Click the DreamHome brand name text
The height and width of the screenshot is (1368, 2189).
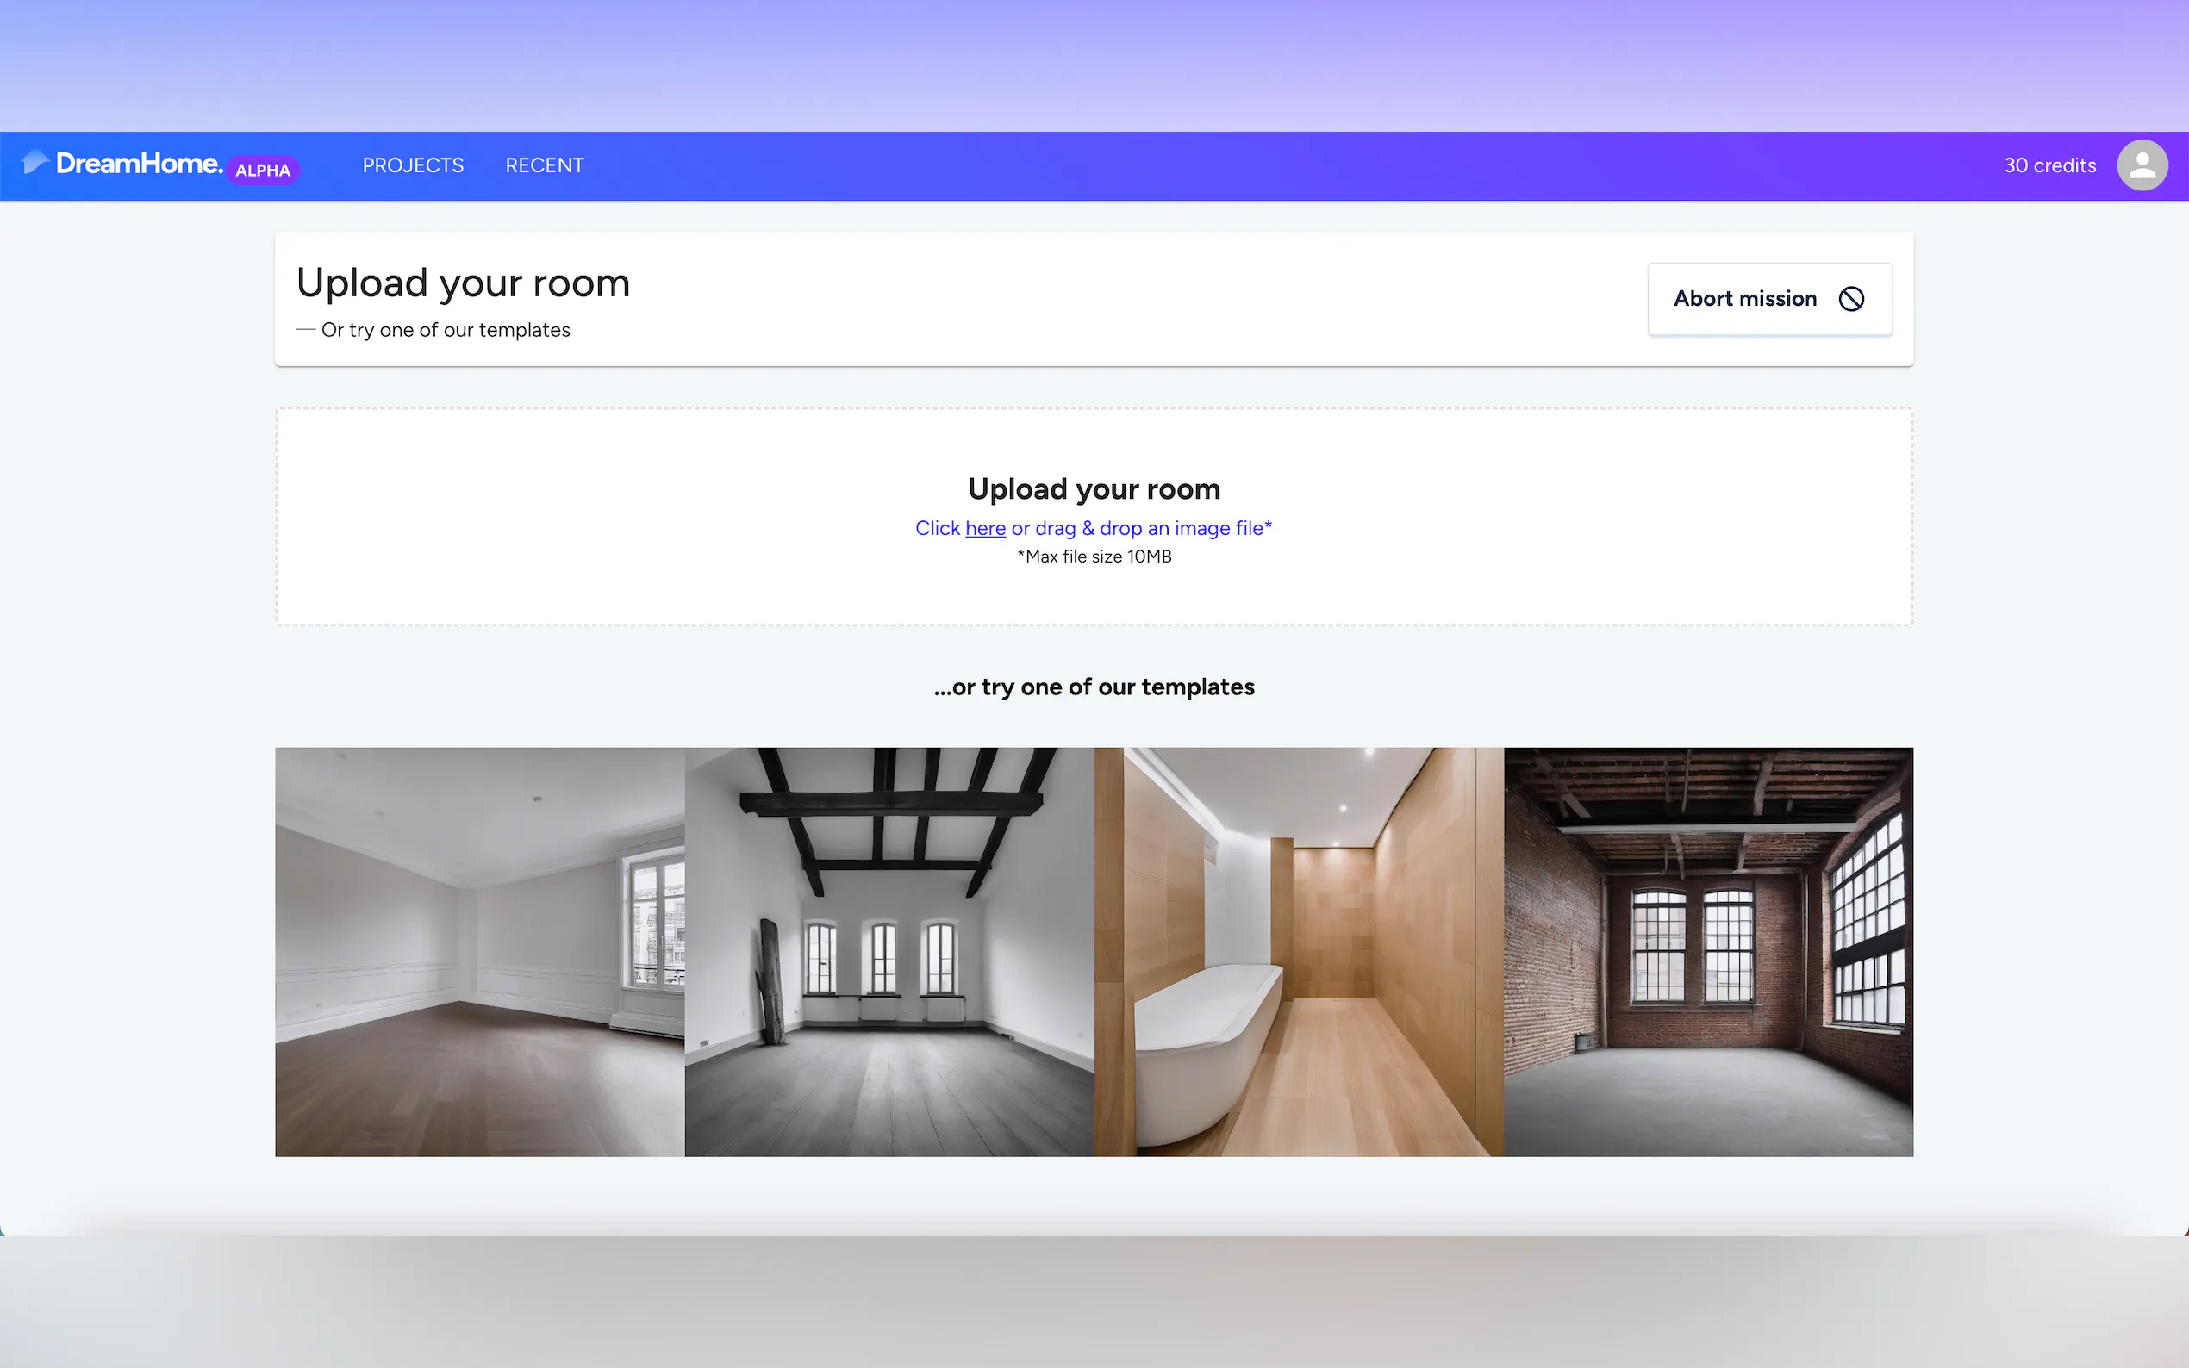[x=139, y=164]
